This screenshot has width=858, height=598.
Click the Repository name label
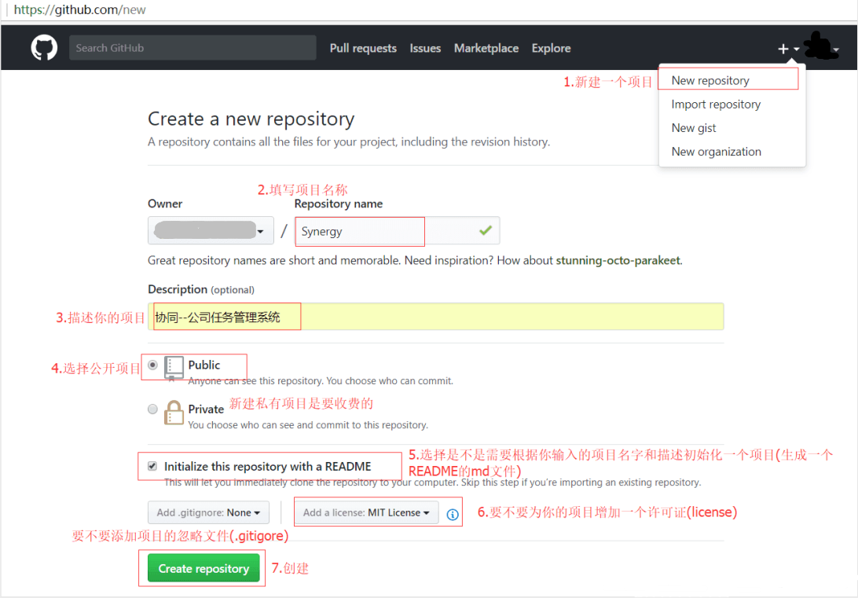338,204
